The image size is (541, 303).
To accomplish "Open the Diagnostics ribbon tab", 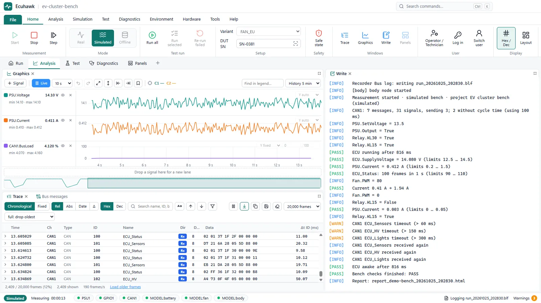I will click(130, 19).
